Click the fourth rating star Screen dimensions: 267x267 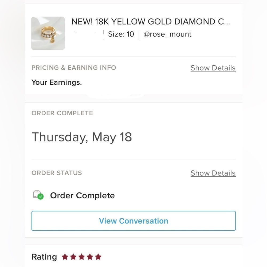[90, 257]
